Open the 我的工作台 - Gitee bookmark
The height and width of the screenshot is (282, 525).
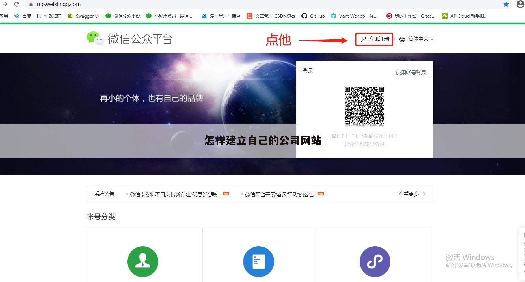click(x=411, y=16)
